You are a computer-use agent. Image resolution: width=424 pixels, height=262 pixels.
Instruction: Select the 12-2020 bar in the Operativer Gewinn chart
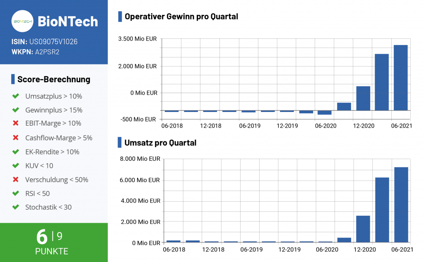(363, 98)
